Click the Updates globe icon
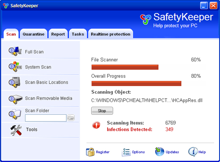The width and height of the screenshot is (220, 162). (160, 151)
